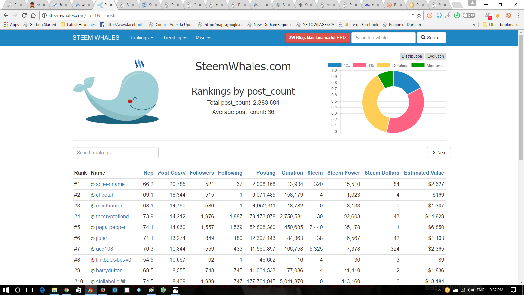Screen dimensions: 524x295
Task: Open Latest Headlines bookmark folder
Action: (78, 25)
